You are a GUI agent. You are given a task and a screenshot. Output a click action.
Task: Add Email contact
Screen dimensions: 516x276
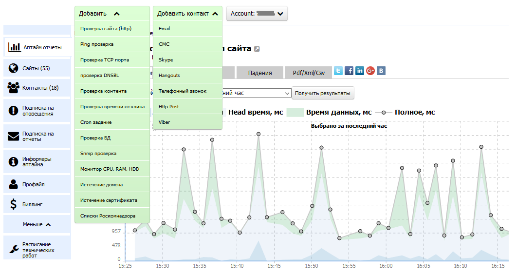187,29
